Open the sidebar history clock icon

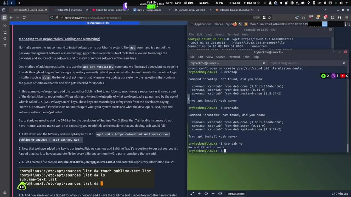[x=5, y=39]
